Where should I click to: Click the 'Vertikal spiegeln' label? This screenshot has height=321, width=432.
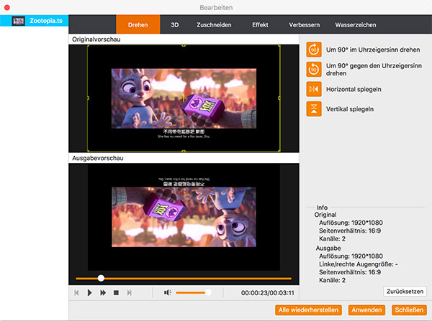[350, 109]
